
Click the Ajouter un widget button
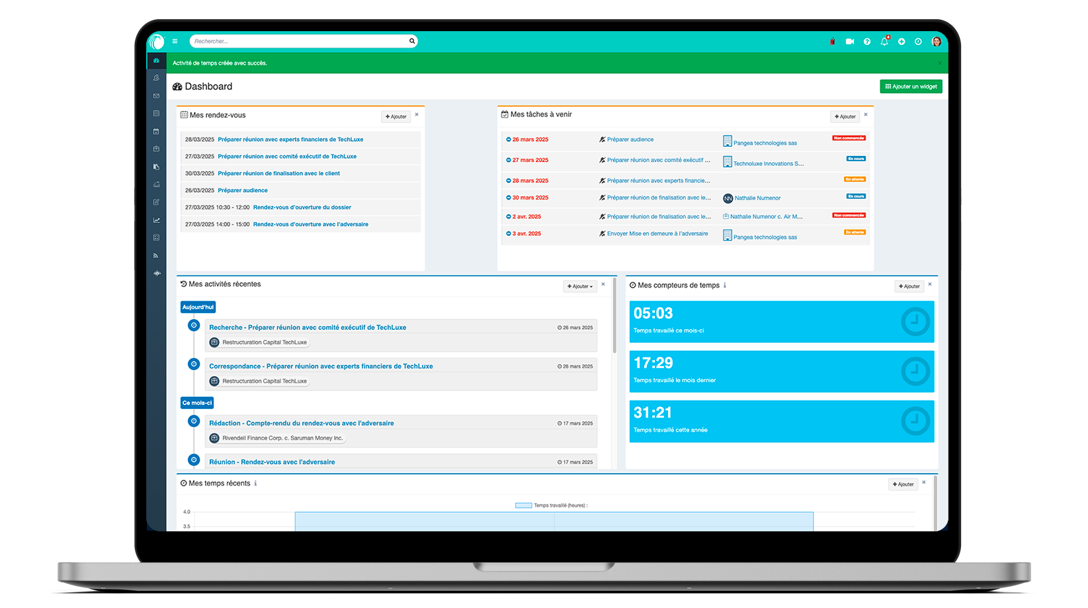[911, 87]
